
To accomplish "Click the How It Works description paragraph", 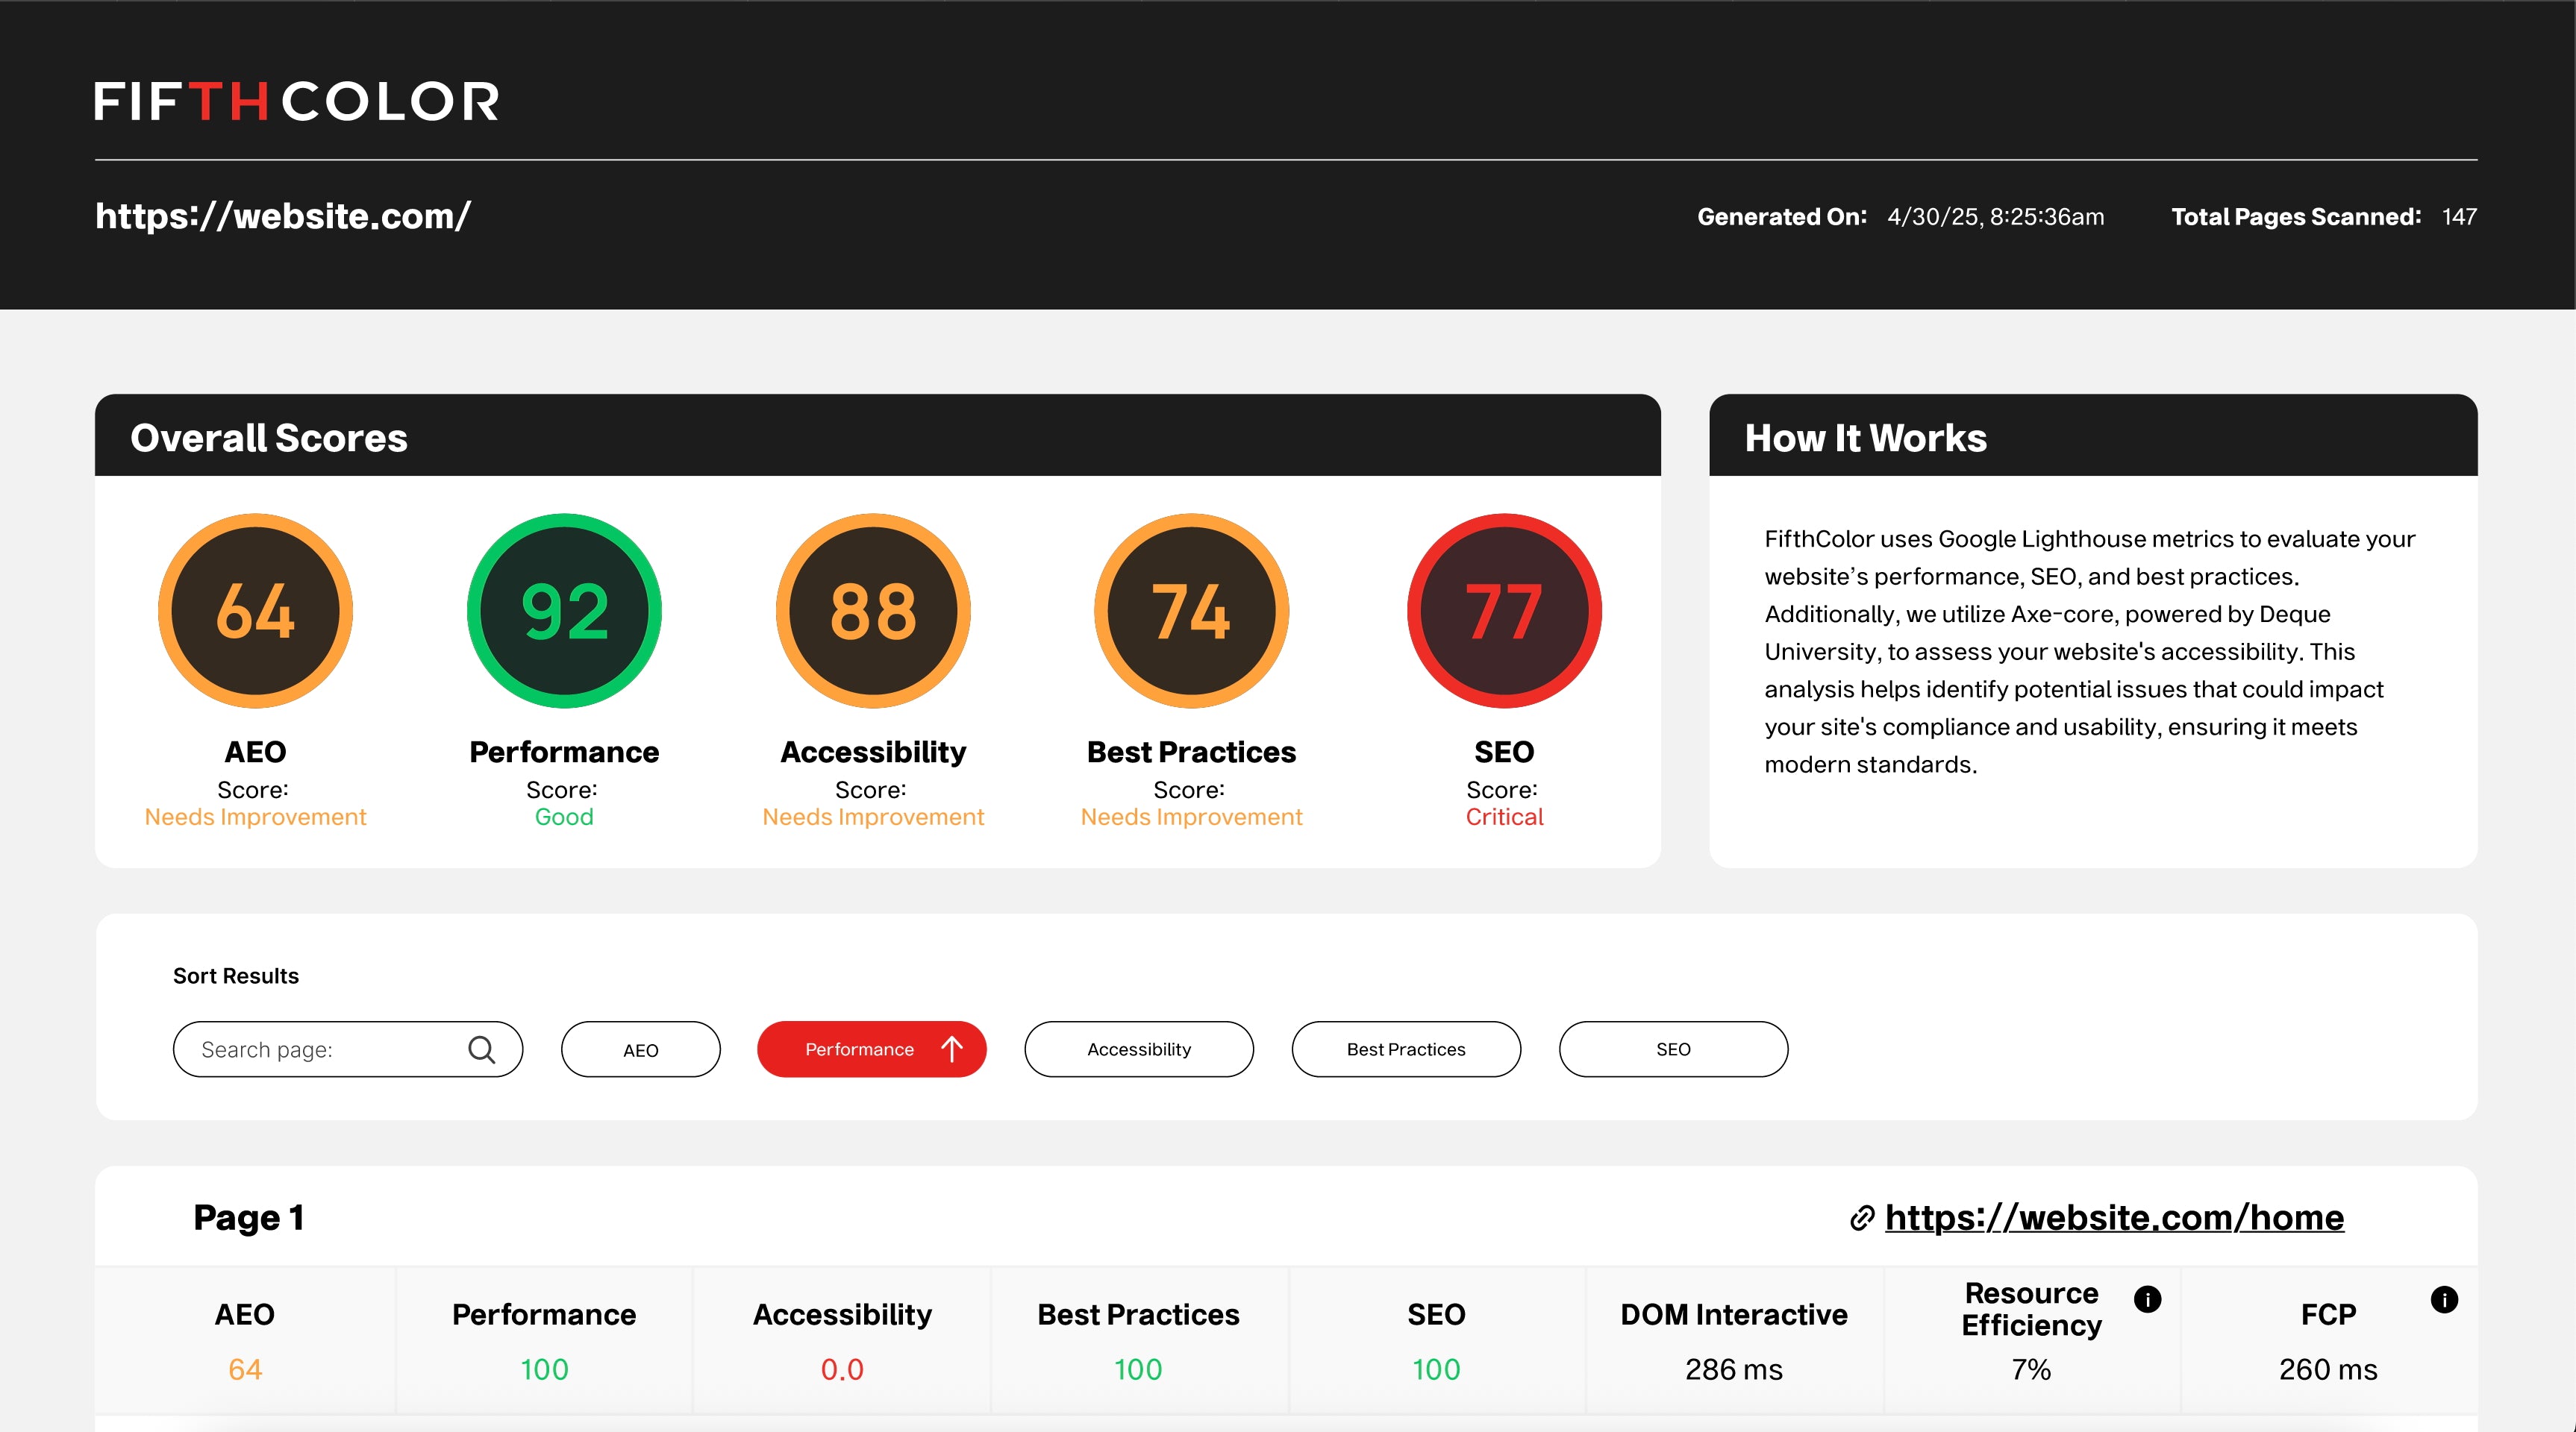I will (x=2090, y=652).
